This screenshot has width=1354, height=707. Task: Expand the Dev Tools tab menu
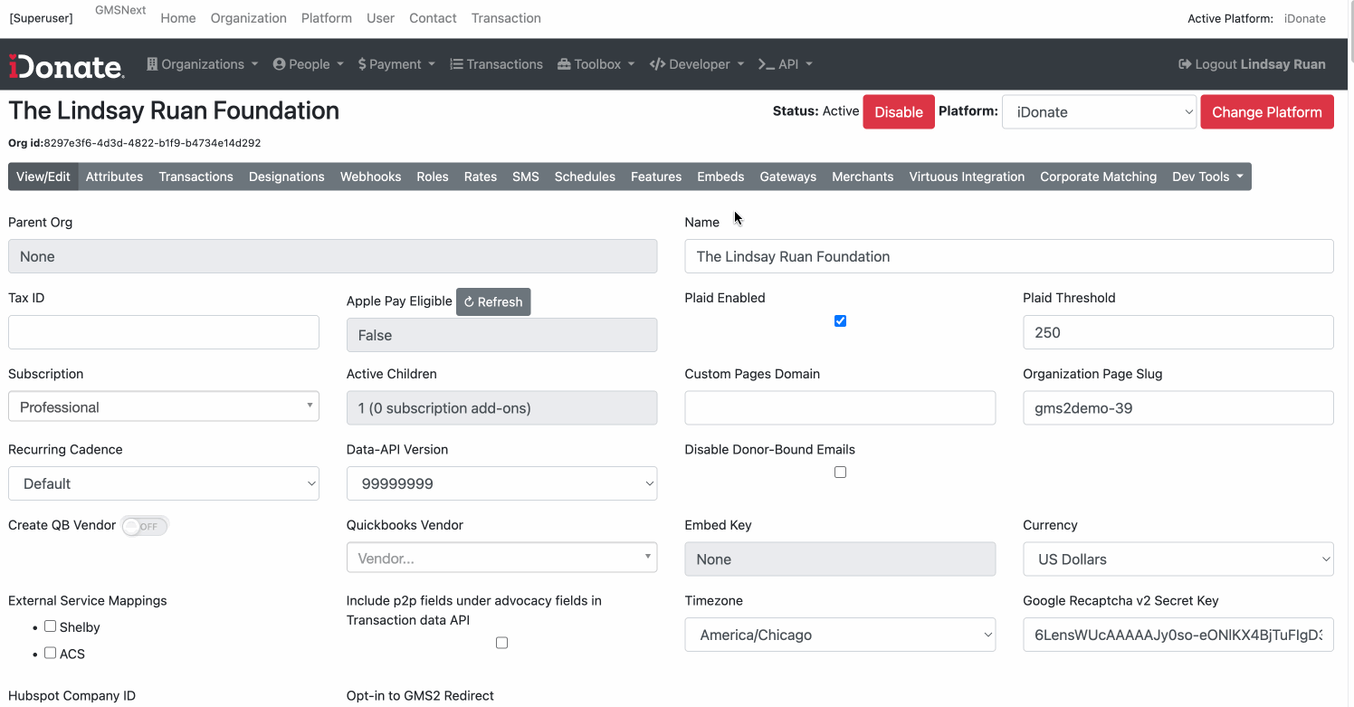[x=1207, y=177]
